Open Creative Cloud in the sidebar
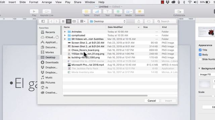Viewport: 215px width, 120px height. (49, 93)
